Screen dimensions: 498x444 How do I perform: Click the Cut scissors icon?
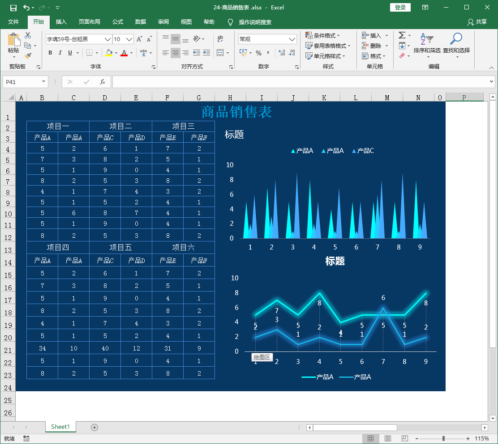(28, 35)
